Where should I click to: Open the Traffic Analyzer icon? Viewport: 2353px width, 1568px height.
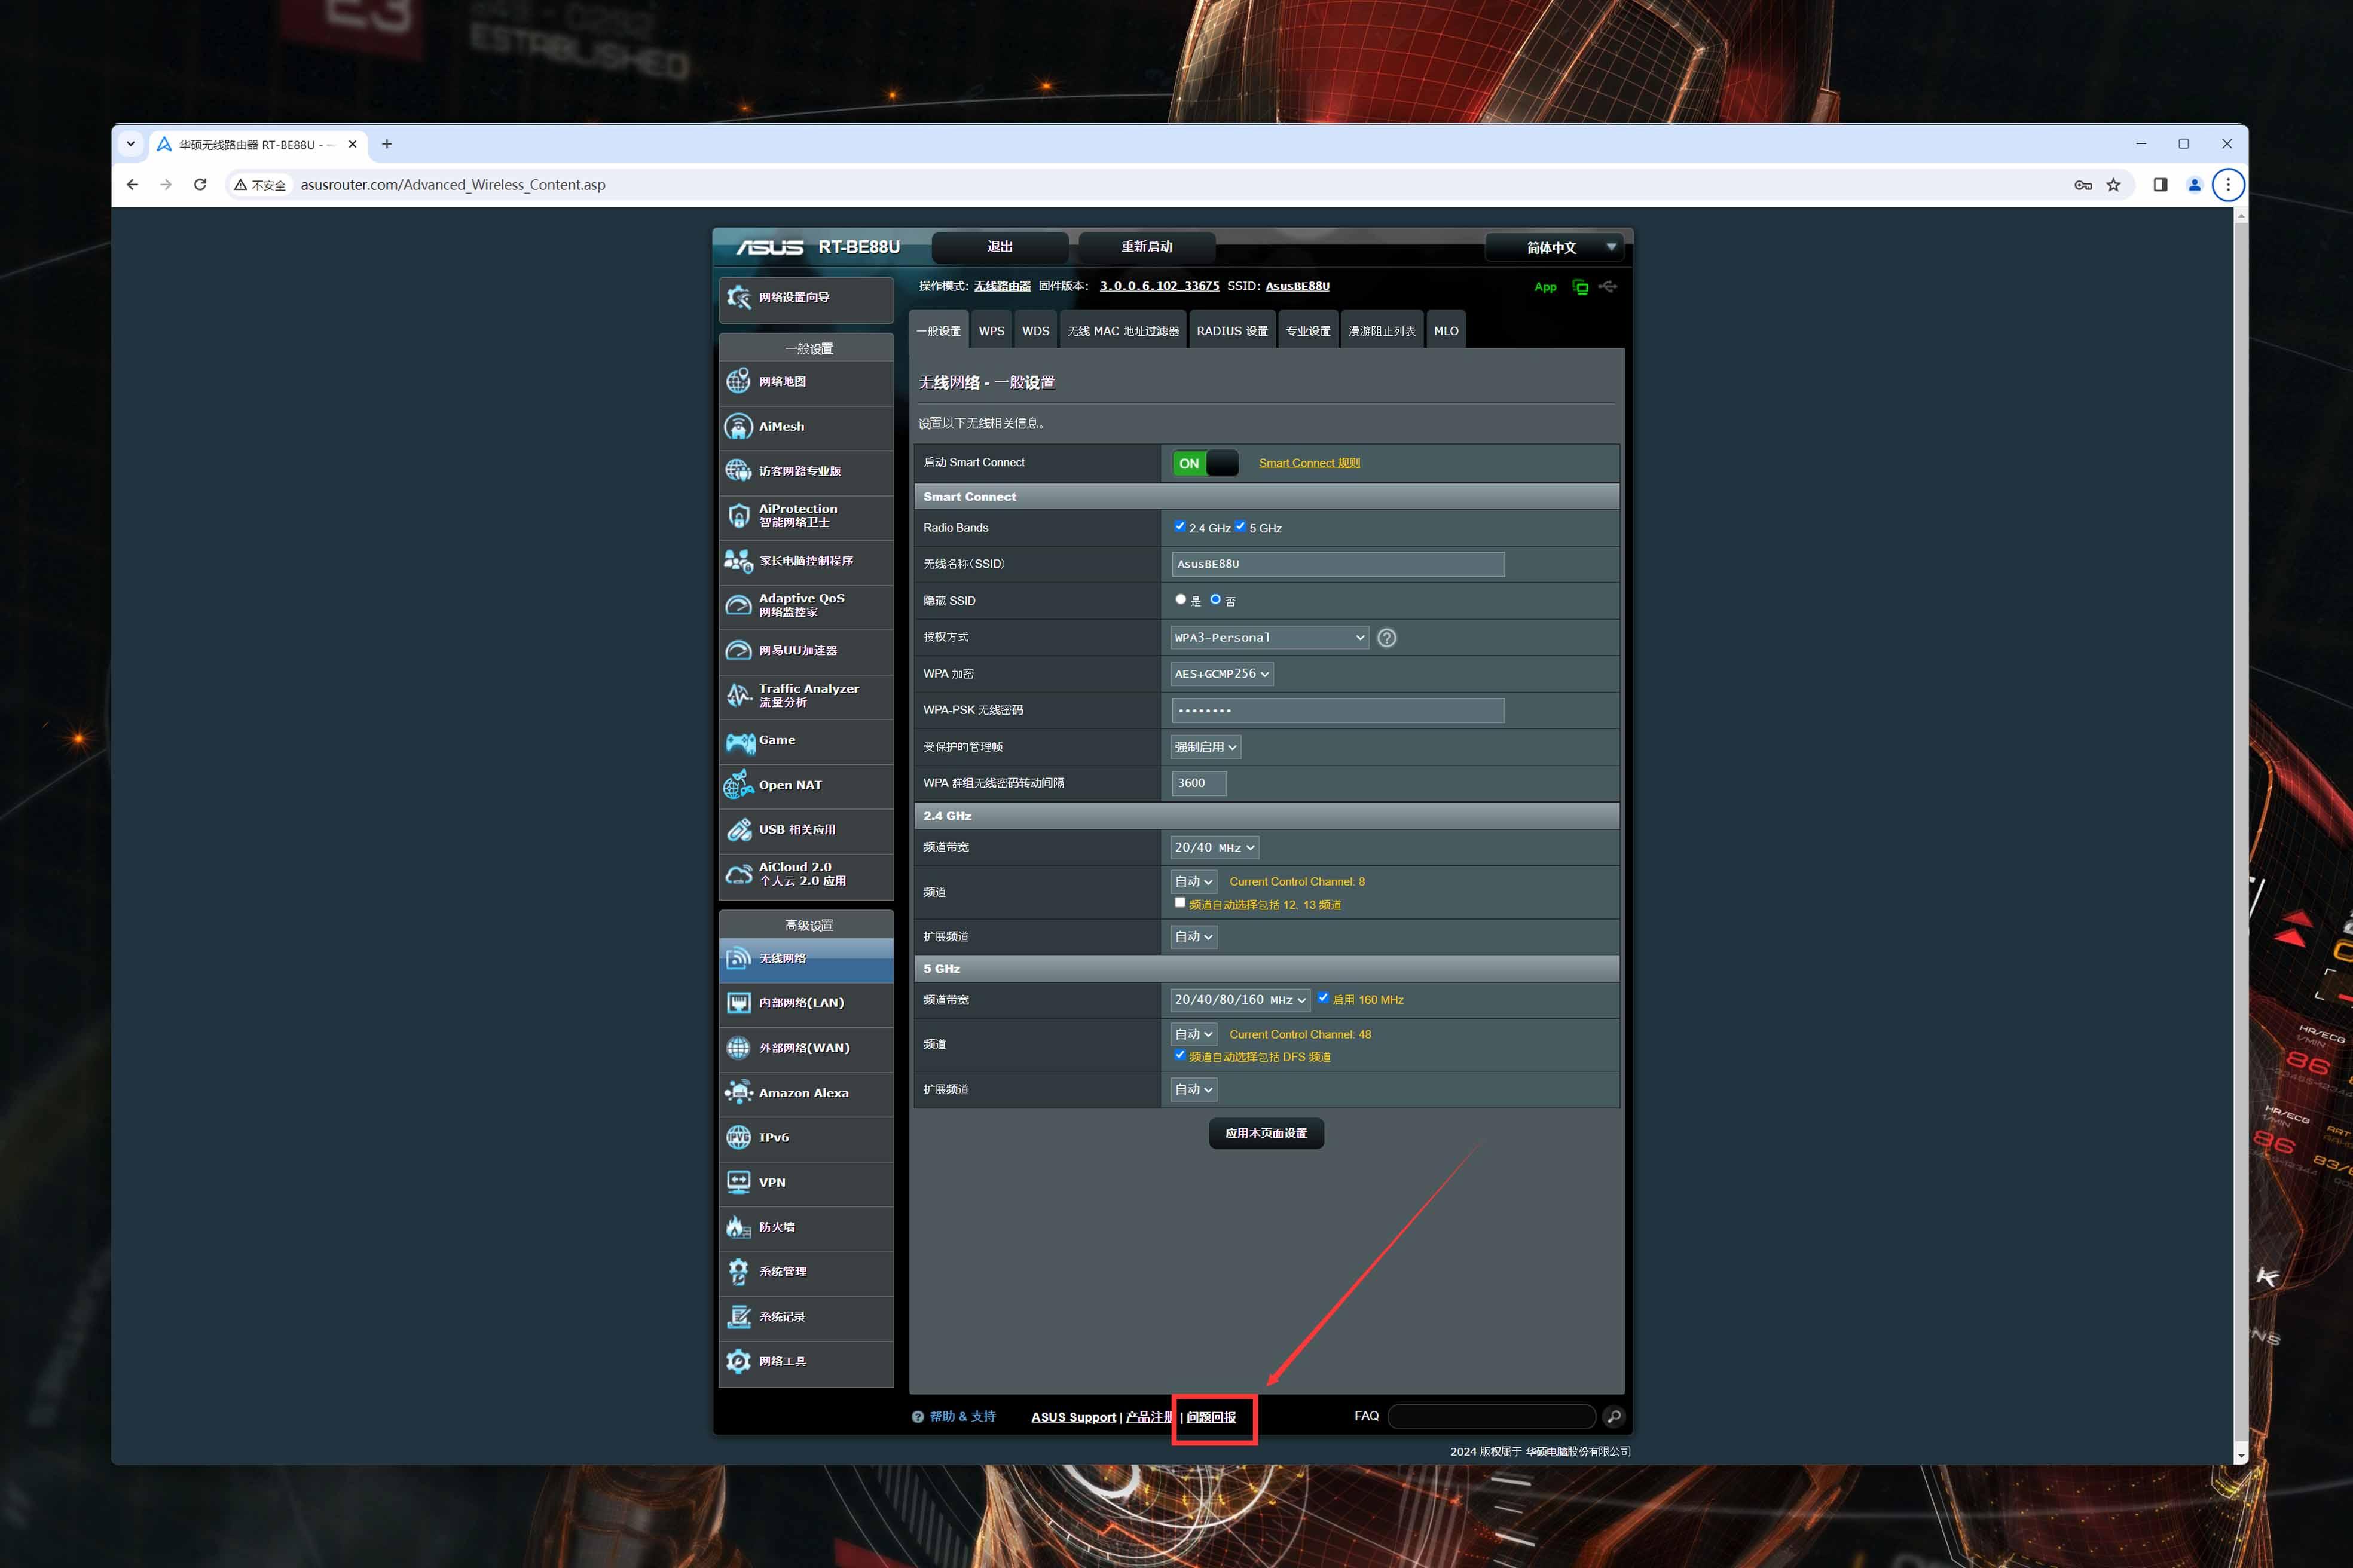tap(738, 695)
